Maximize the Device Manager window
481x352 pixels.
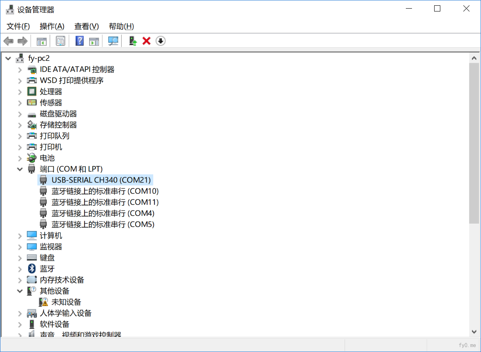pos(437,9)
